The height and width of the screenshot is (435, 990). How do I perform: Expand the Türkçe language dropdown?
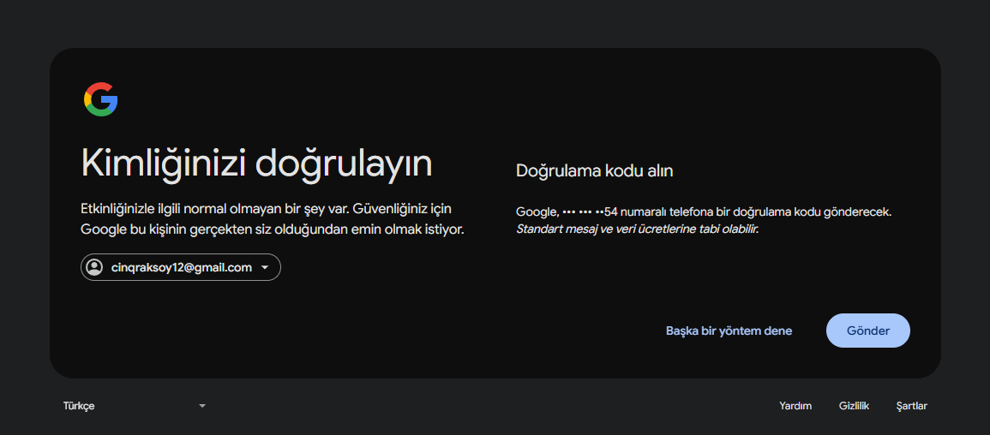click(135, 406)
